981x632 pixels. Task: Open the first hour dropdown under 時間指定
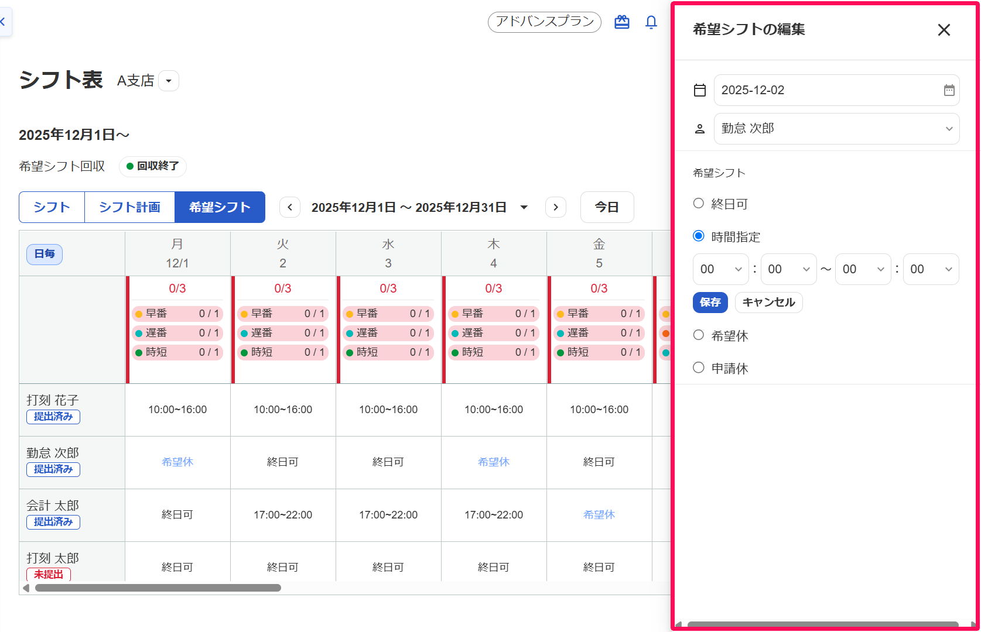(x=720, y=269)
